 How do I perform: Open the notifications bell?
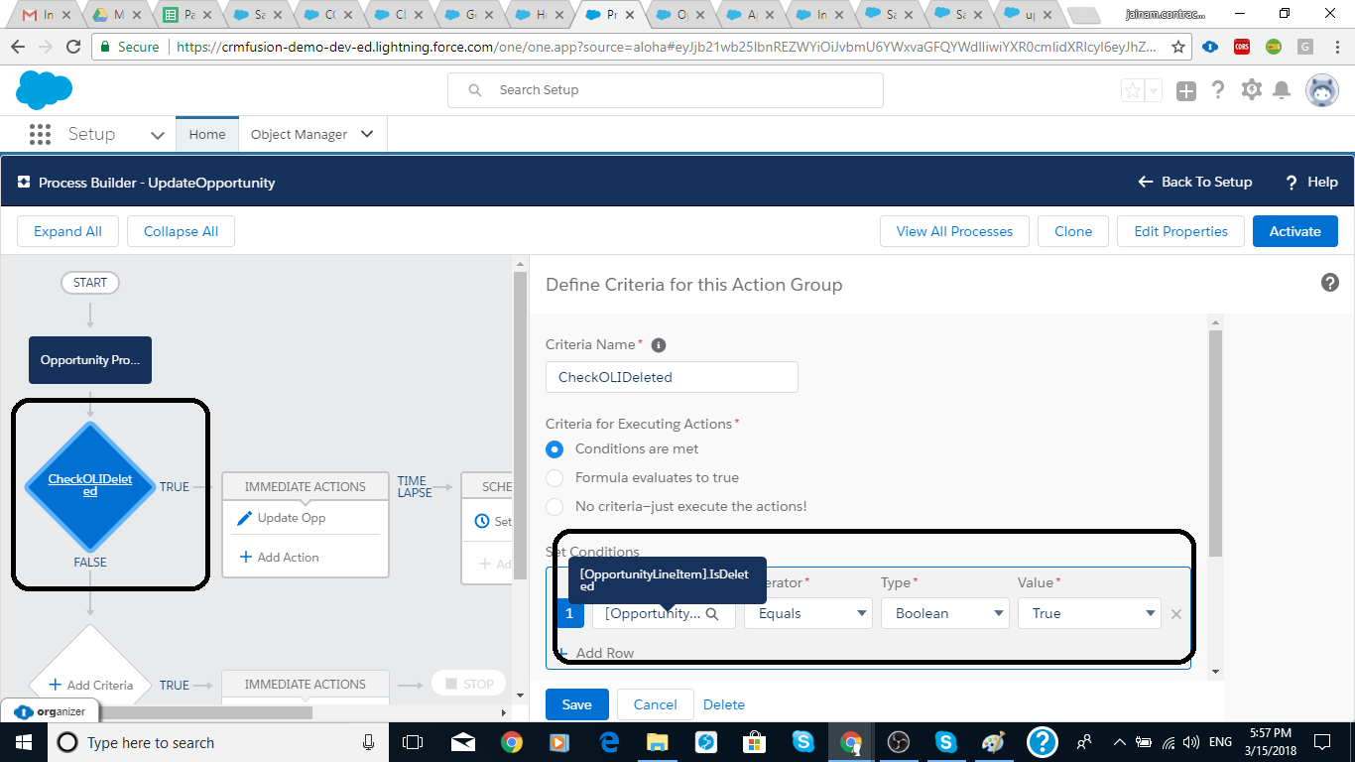pos(1282,90)
